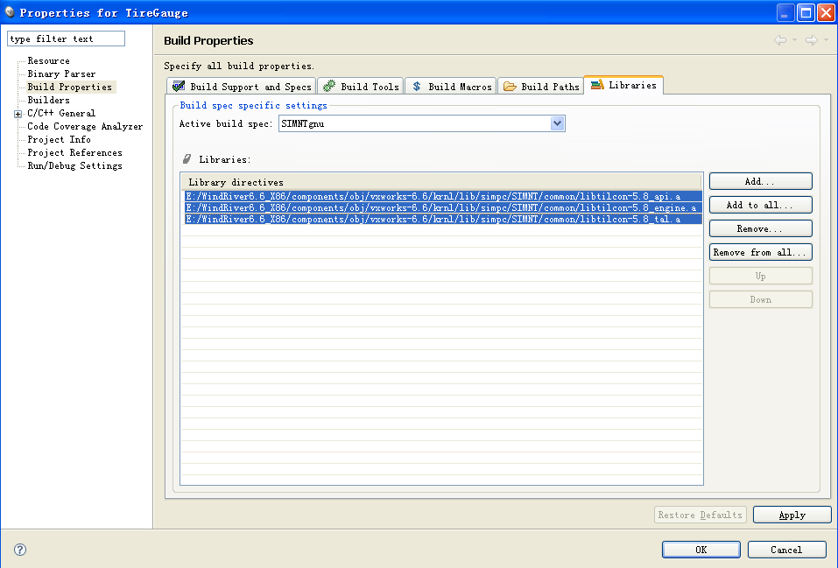This screenshot has width=838, height=568.
Task: Open the back history dropdown arrow
Action: 795,40
